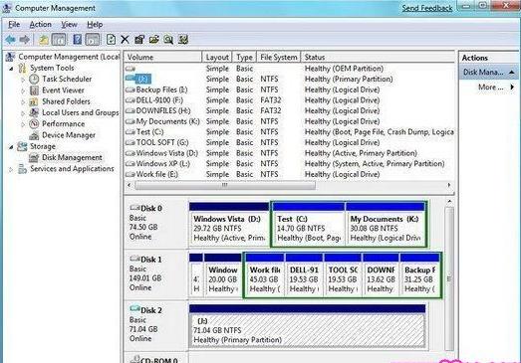This screenshot has height=363, width=521.
Task: Open the Help toolbar icon
Action: pyautogui.click(x=77, y=40)
